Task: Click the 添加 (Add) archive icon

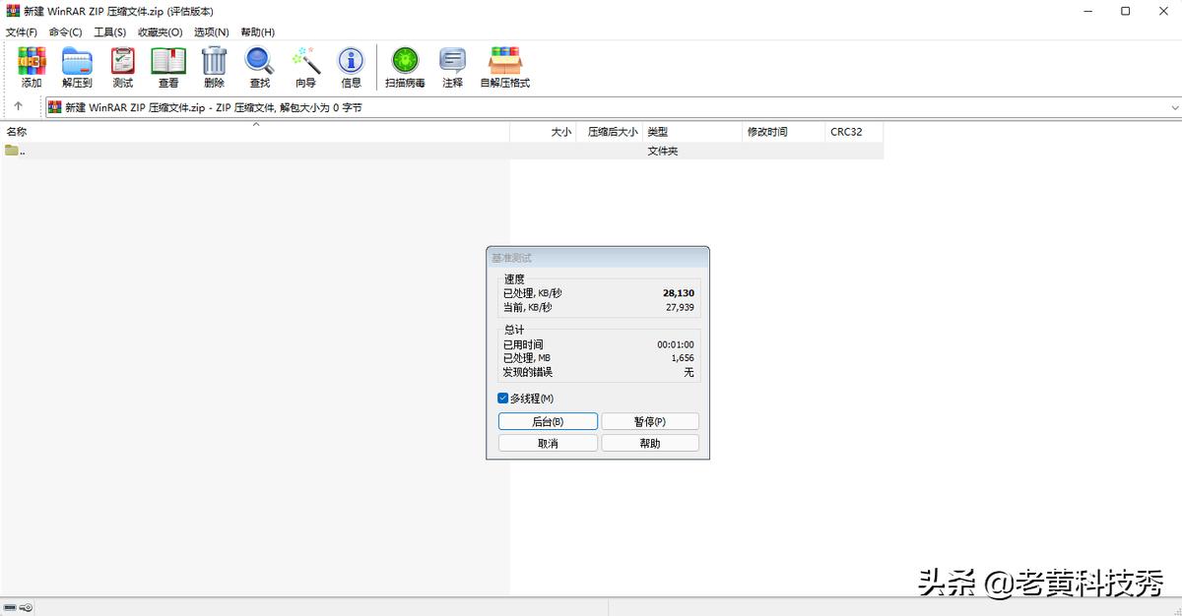Action: (x=32, y=64)
